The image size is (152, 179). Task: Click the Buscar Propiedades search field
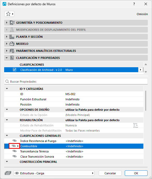click(x=76, y=82)
